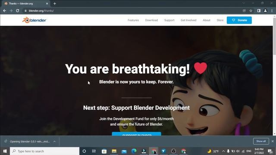Reload the blender.org page
Viewport: 276px width, 155px height.
(17, 11)
